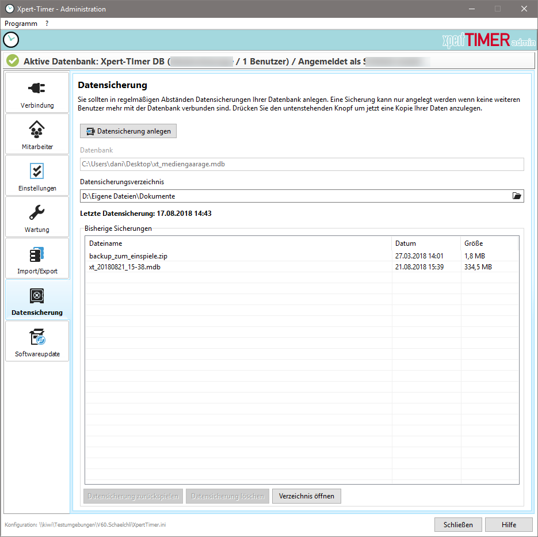Open the Import/Export section icon
Viewport: 538px width, 537px height.
(37, 254)
